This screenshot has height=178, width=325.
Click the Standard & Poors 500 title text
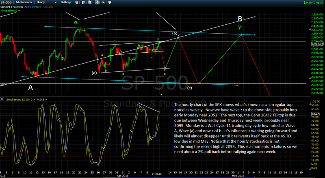12,7
